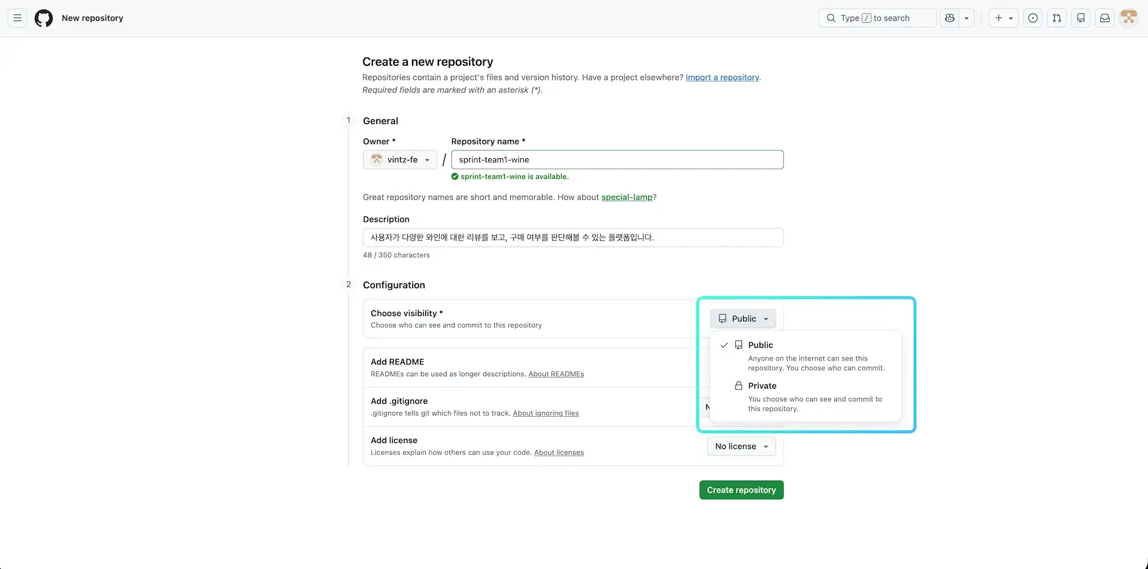The image size is (1148, 569).
Task: Open the Import a repository link
Action: click(x=722, y=77)
